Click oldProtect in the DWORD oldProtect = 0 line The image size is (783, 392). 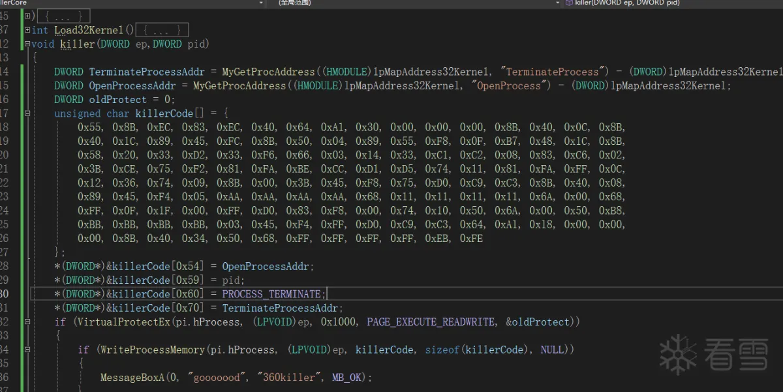click(118, 99)
